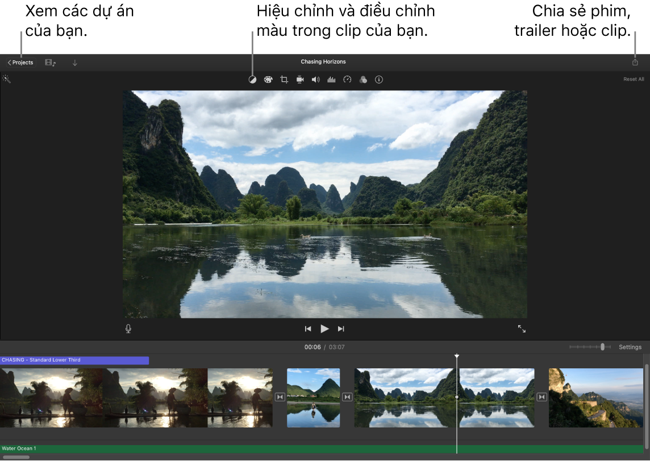Open the Share button

(x=635, y=62)
